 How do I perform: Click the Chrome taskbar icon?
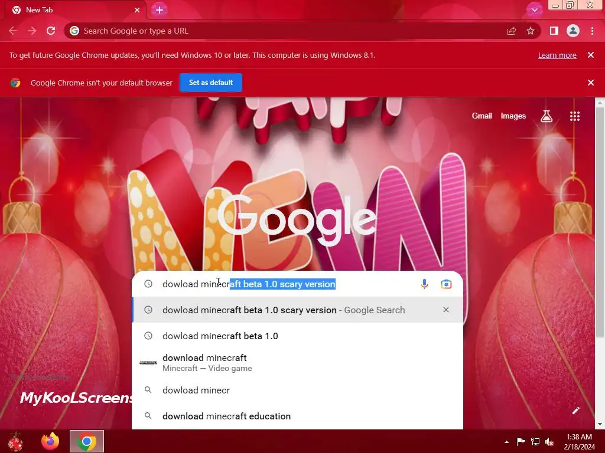87,441
